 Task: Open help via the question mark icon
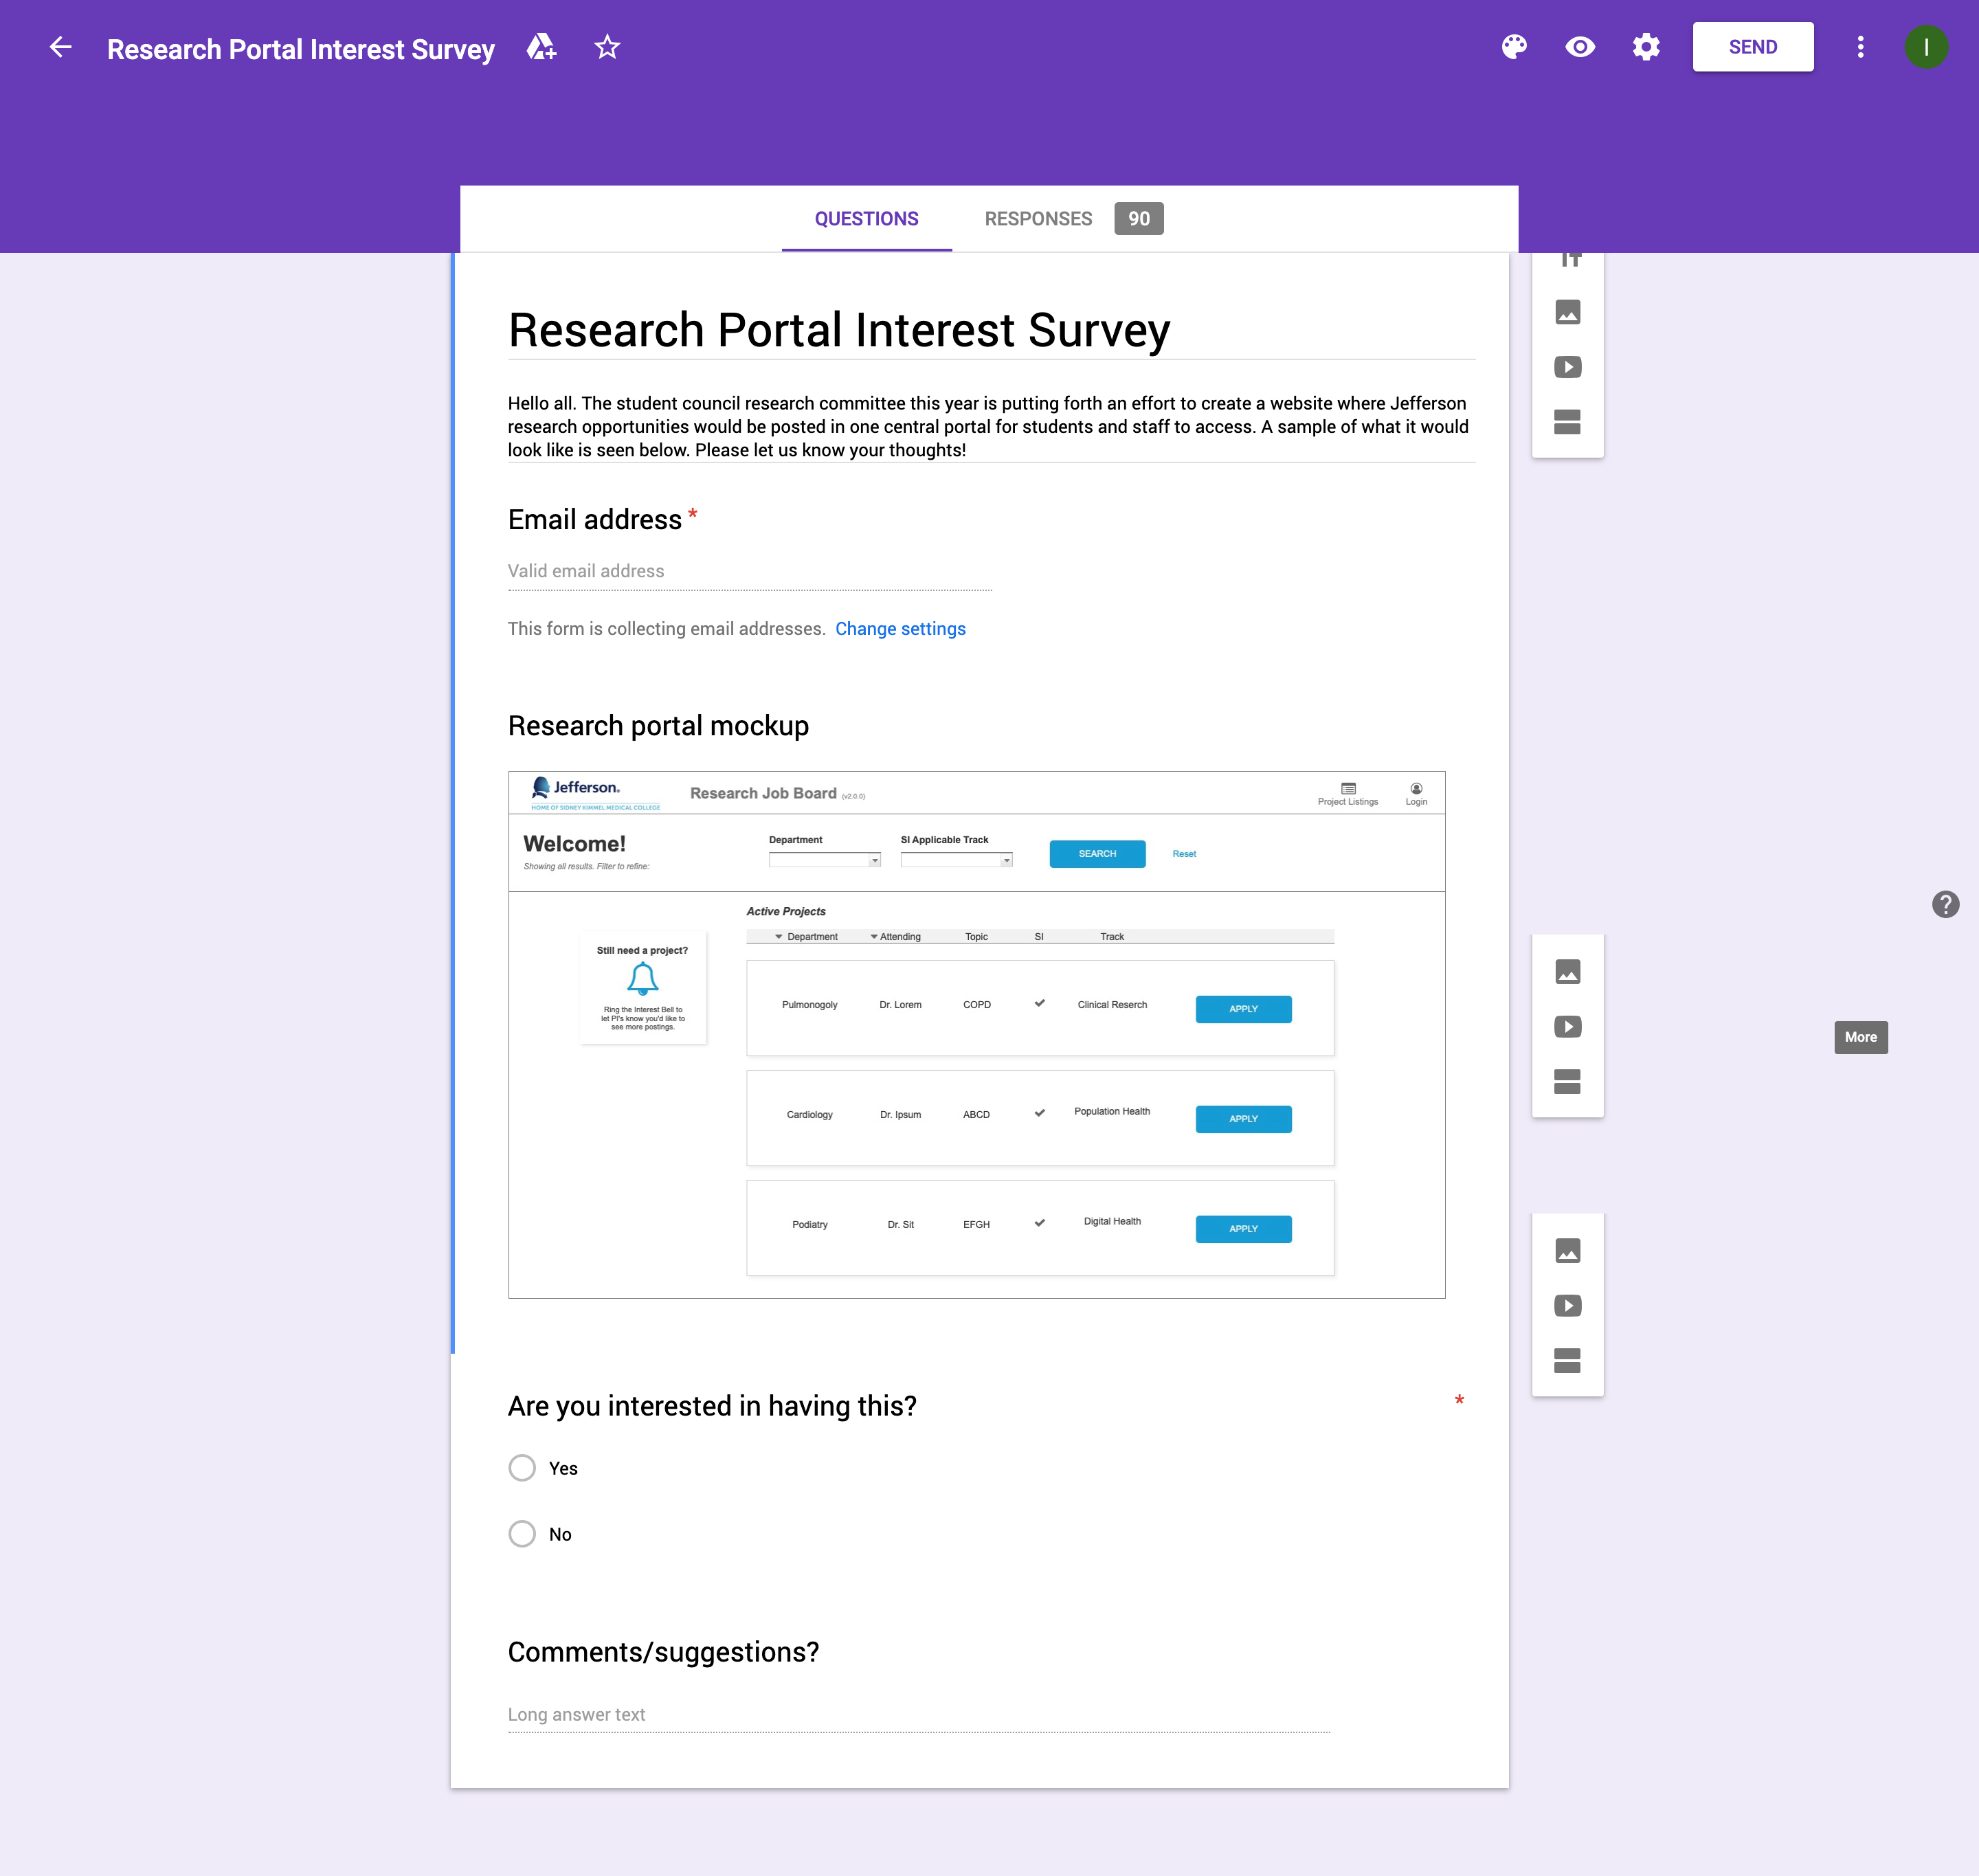[1945, 904]
